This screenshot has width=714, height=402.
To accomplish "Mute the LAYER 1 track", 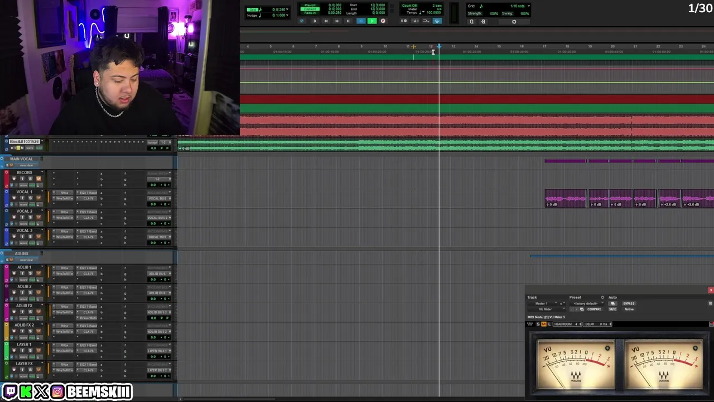I will tap(38, 351).
